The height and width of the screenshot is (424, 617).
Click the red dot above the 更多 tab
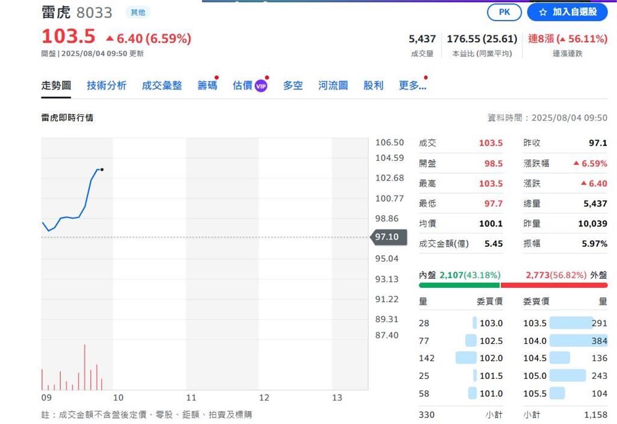tap(426, 77)
